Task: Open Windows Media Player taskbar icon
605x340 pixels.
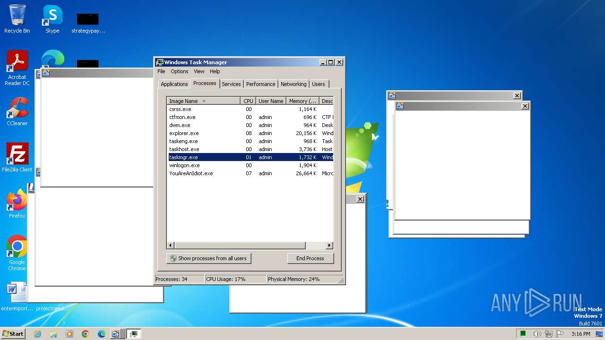Action: tap(69, 334)
